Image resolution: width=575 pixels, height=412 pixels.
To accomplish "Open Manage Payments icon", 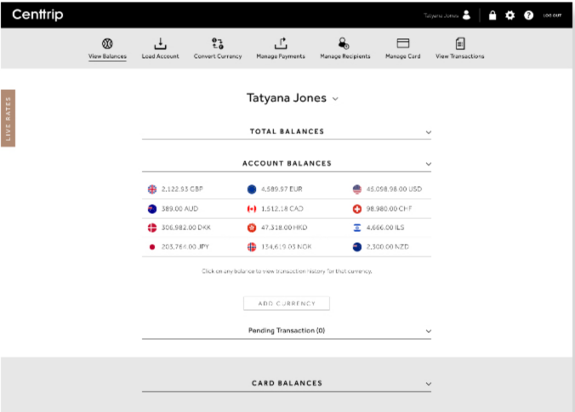I will click(280, 43).
